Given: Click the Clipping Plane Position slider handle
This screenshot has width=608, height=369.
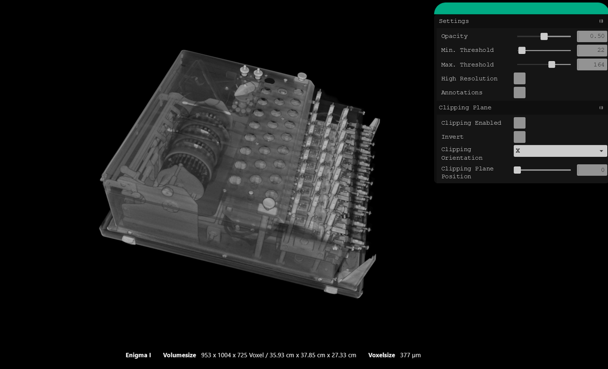Looking at the screenshot, I should click(x=517, y=170).
